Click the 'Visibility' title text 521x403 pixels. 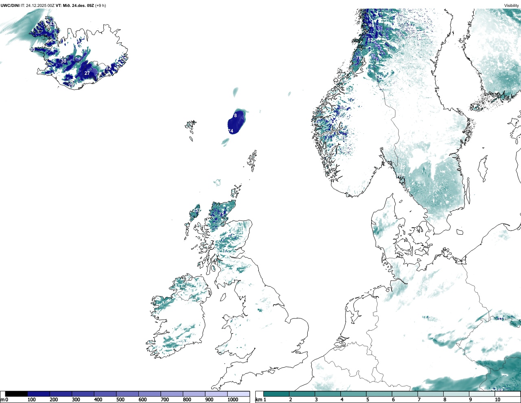click(x=512, y=6)
